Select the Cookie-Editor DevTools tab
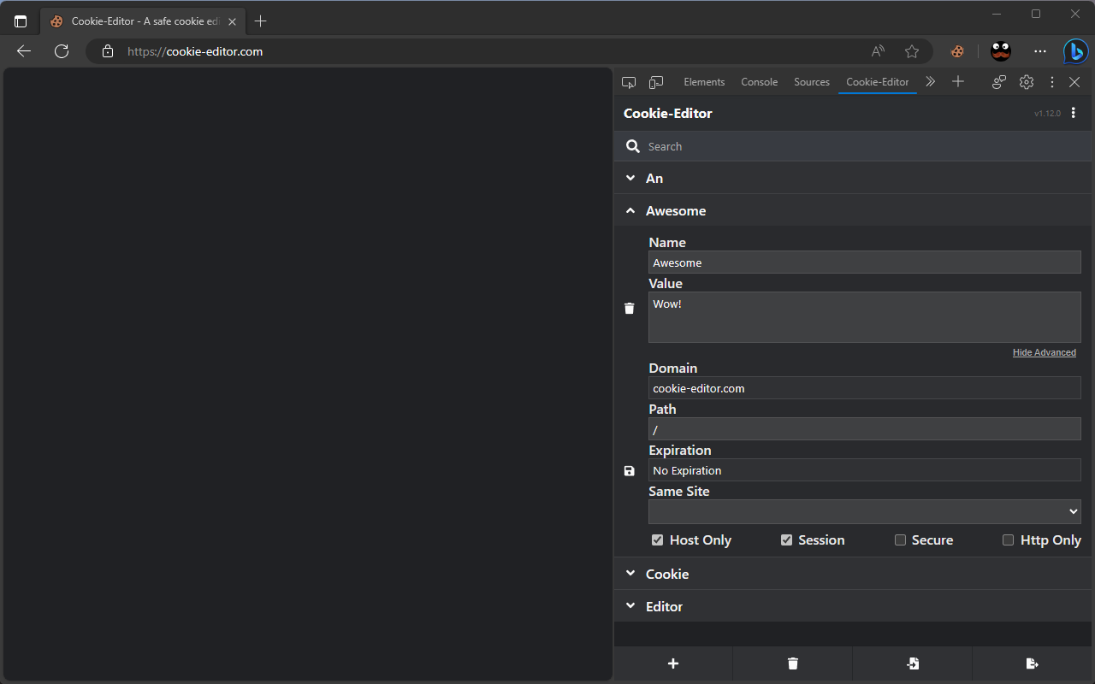1095x684 pixels. tap(878, 82)
